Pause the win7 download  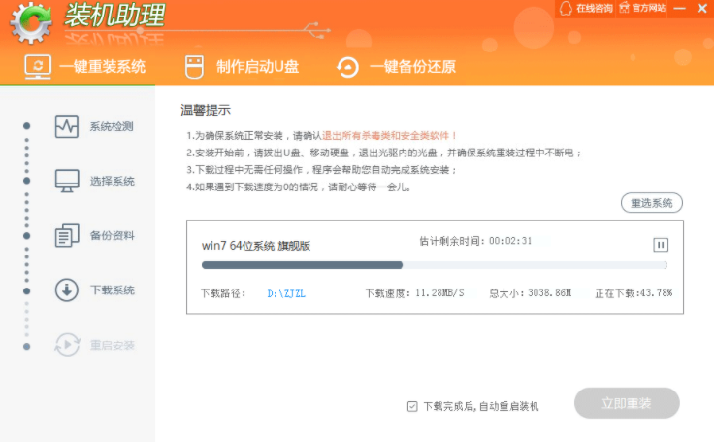(661, 245)
